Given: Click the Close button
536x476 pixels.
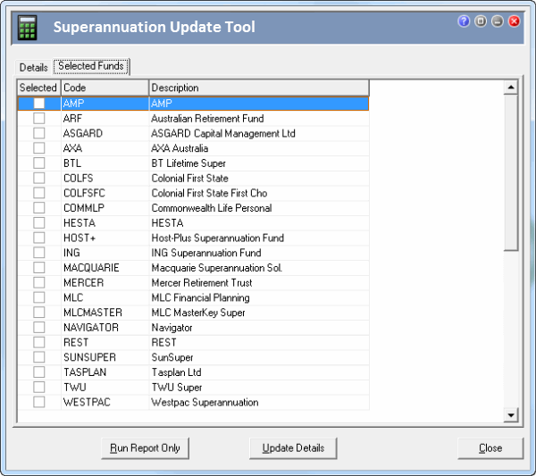Looking at the screenshot, I should click(490, 448).
